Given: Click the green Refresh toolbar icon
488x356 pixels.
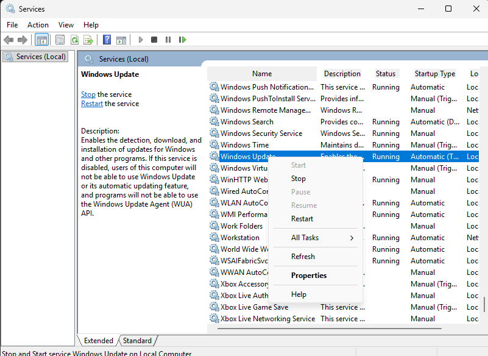Looking at the screenshot, I should point(74,40).
